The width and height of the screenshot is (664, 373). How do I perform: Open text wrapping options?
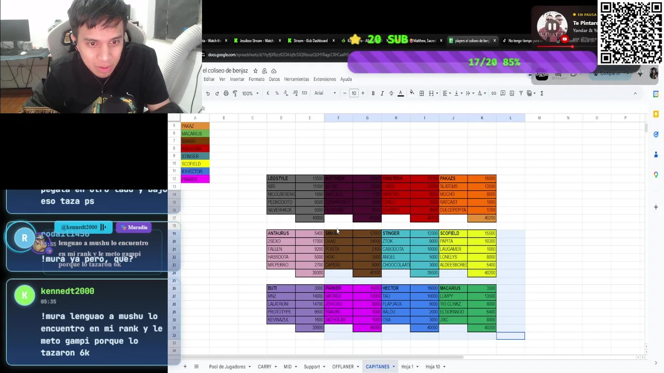469,93
